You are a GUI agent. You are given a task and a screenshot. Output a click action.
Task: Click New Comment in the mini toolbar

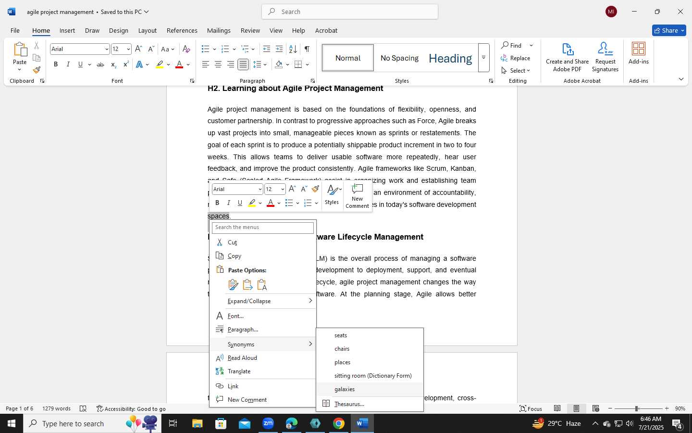357,196
